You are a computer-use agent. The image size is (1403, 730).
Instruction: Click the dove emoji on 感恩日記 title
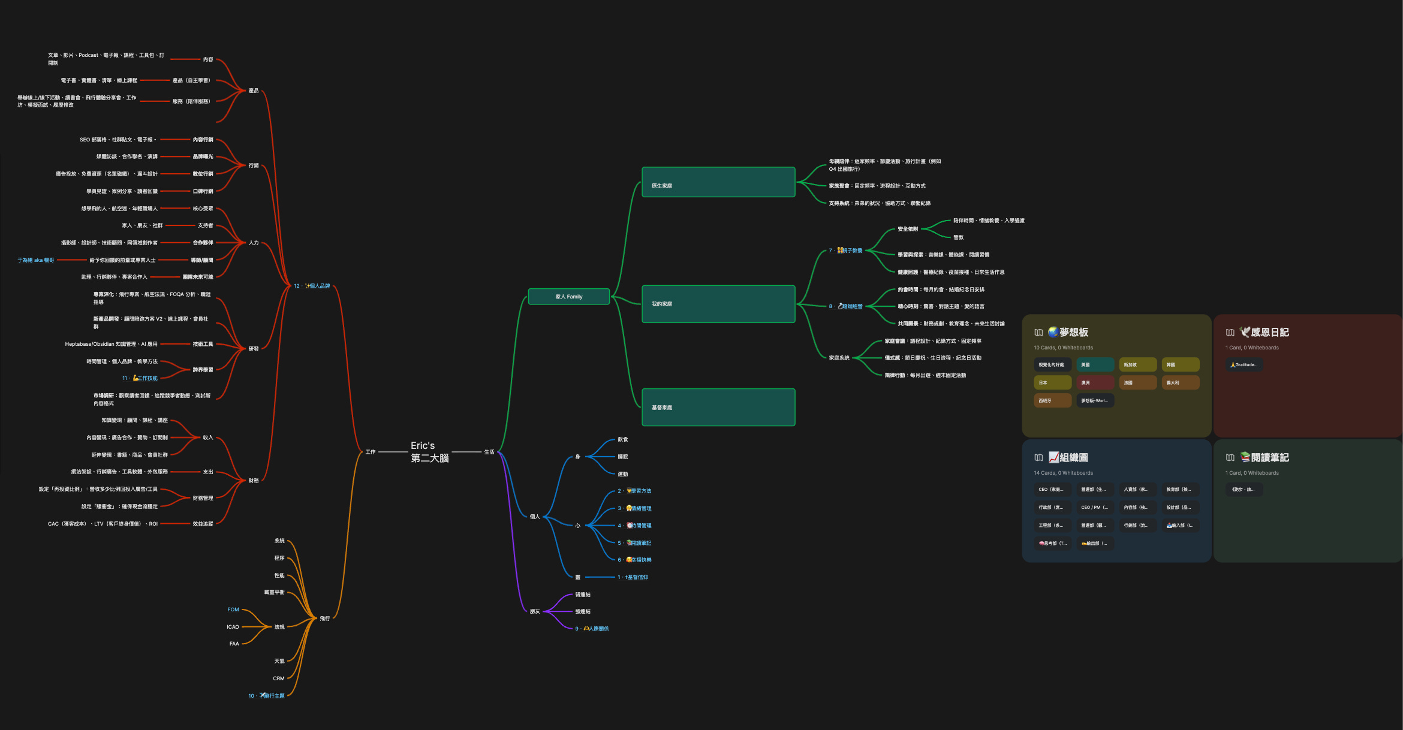pos(1245,332)
